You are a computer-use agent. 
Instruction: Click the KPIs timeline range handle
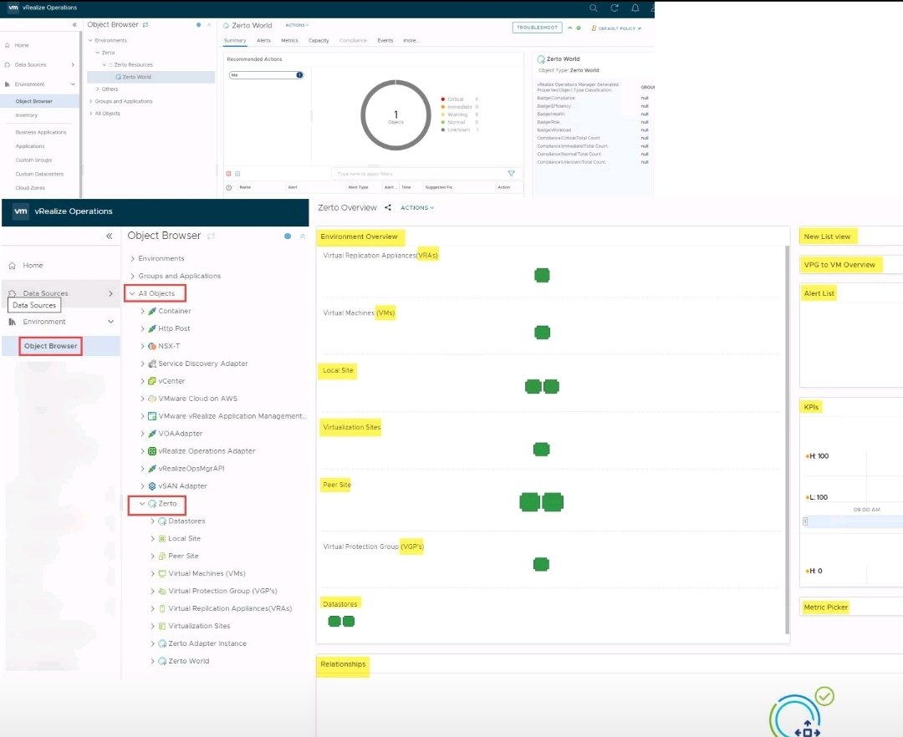(805, 521)
